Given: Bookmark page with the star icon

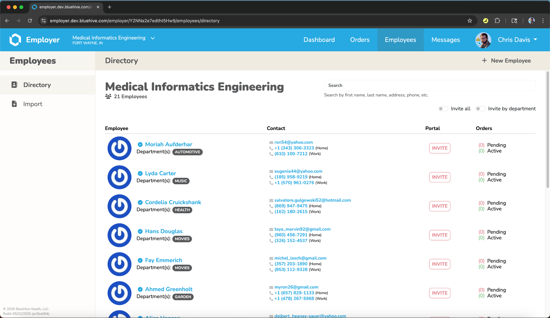Looking at the screenshot, I should (470, 21).
